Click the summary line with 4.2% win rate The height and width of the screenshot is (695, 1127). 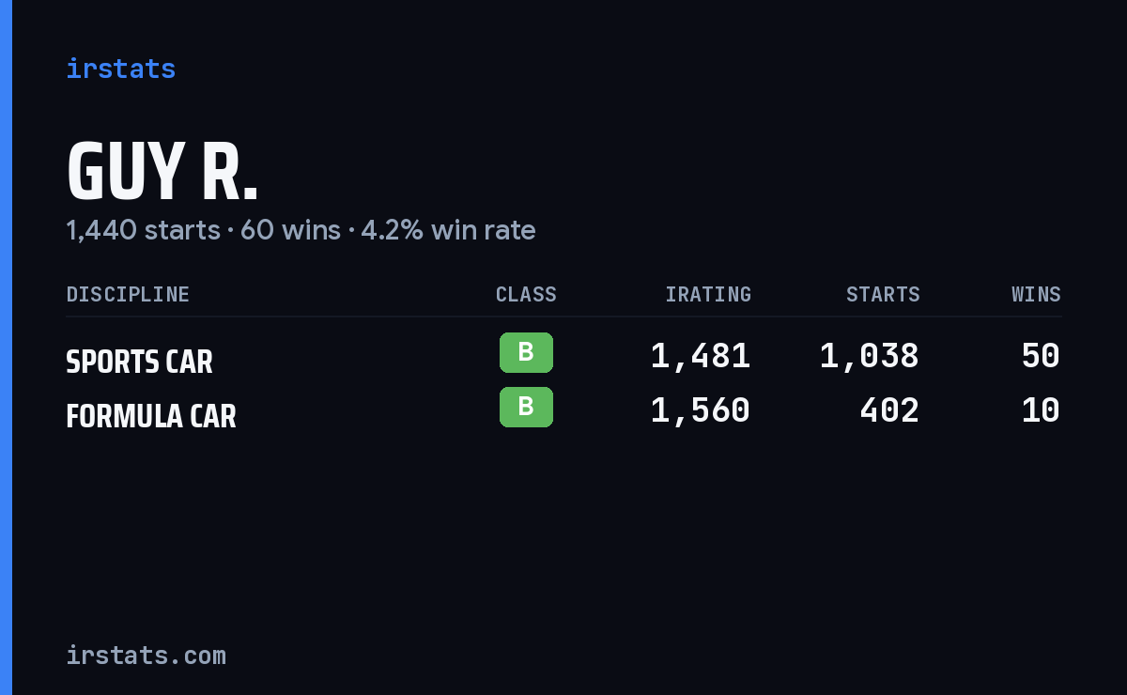pyautogui.click(x=301, y=230)
